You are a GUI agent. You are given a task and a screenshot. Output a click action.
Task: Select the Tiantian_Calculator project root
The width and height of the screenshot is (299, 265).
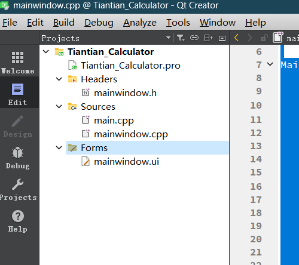click(x=111, y=52)
